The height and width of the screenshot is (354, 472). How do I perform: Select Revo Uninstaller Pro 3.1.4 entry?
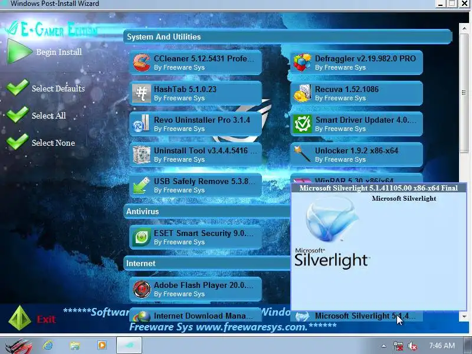pos(196,124)
